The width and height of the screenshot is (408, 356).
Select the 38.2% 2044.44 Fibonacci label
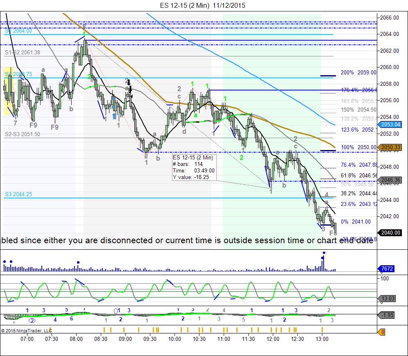tap(359, 193)
